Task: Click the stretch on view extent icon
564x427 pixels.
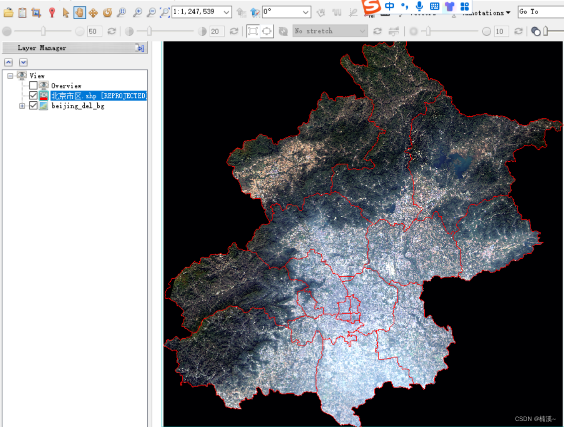Action: point(267,31)
